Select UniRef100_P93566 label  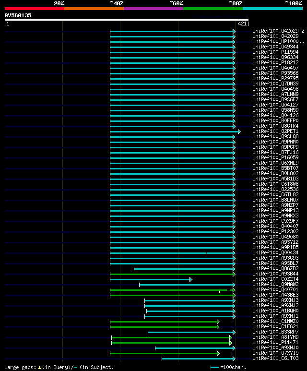(x=275, y=73)
